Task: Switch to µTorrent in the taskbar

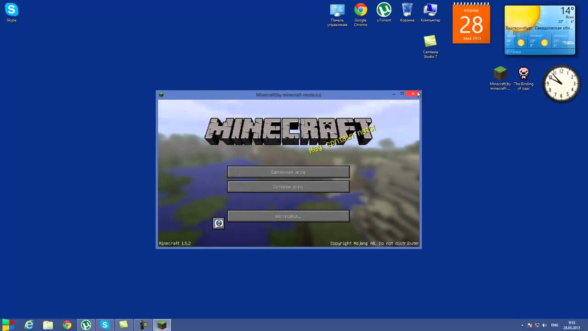Action: (x=86, y=325)
